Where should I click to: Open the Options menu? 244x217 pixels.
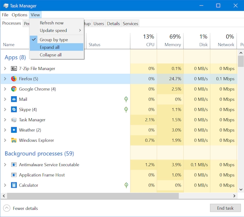click(x=20, y=15)
